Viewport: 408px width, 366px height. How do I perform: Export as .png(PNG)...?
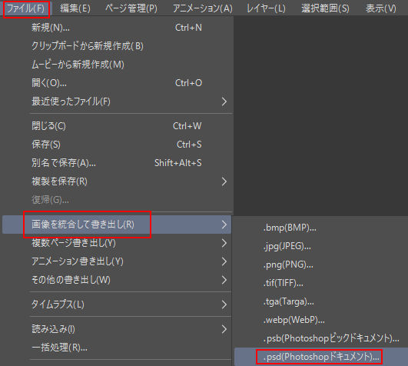pos(321,265)
